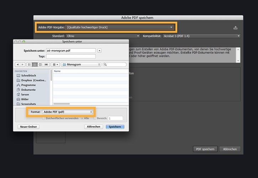Go forward with the right arrow navigation button

click(x=22, y=64)
